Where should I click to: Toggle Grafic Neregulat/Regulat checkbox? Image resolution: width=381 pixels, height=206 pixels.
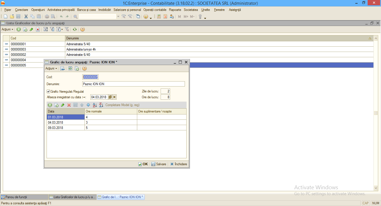(49, 91)
